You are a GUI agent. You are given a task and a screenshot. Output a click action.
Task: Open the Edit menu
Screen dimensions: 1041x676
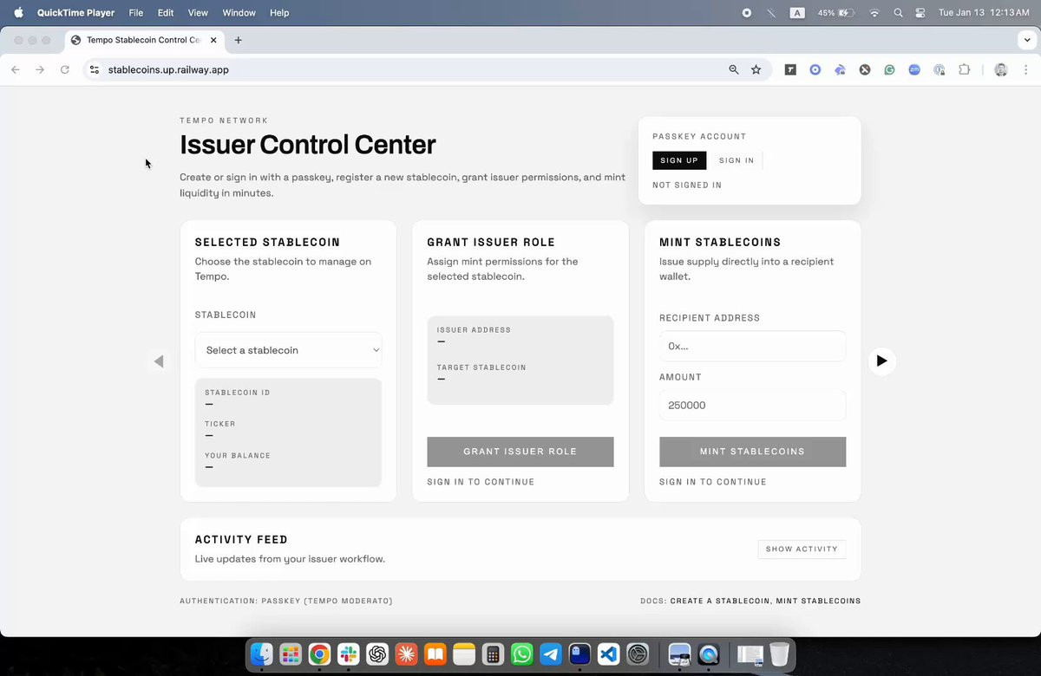[x=166, y=13]
